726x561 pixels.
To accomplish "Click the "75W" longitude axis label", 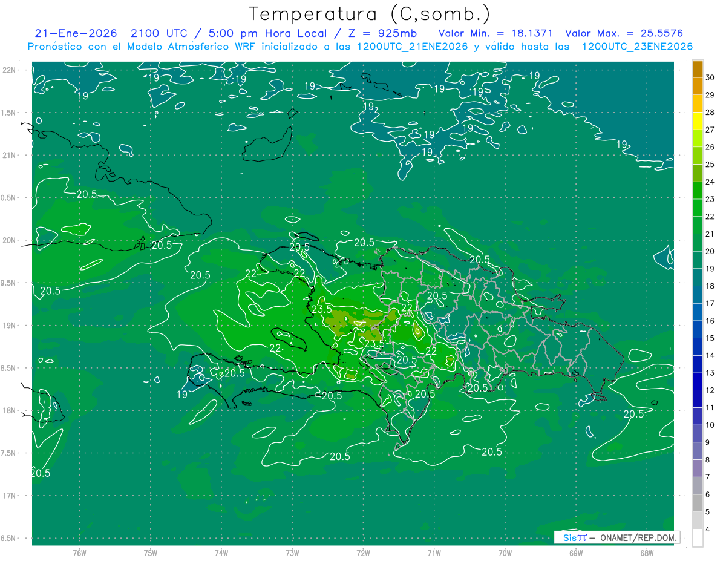I will pos(150,553).
